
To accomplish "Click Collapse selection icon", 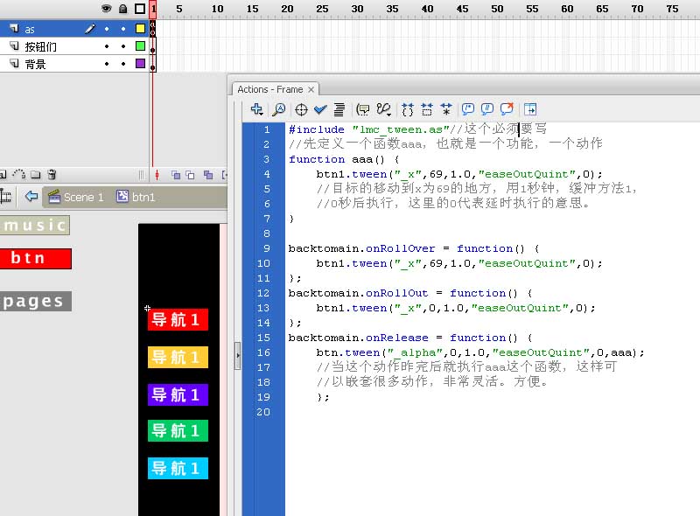I will 427,109.
